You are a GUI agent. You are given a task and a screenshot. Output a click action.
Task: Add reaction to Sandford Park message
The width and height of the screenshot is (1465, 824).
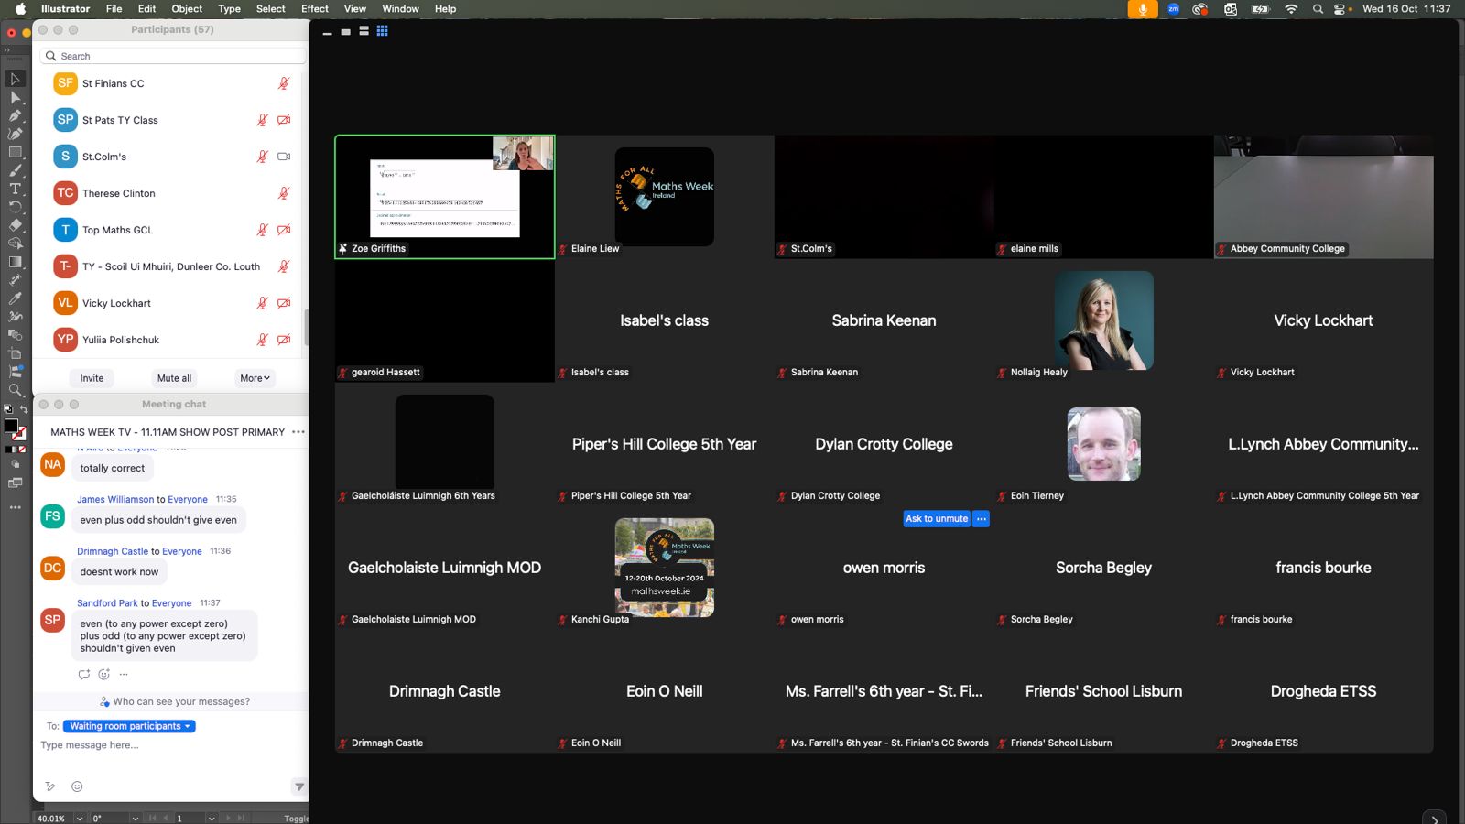pos(103,675)
